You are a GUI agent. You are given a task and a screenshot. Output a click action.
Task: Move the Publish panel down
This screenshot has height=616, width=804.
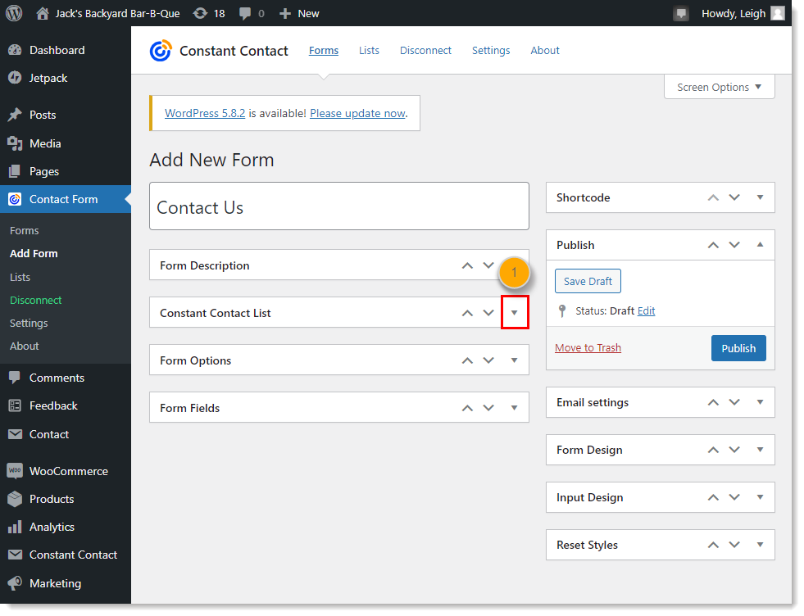pos(734,245)
